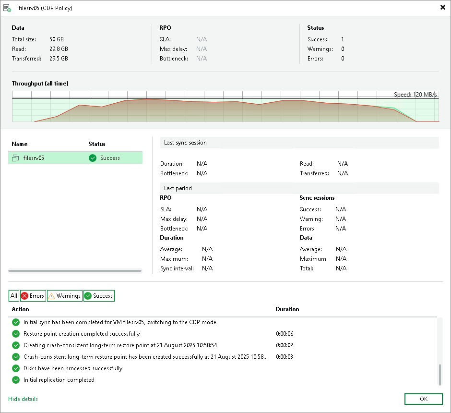Click the Sync interval label

177,268
